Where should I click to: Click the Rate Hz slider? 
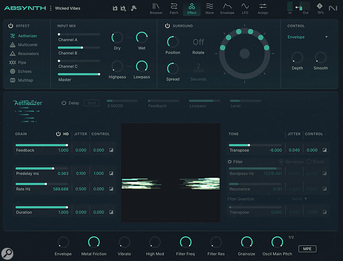pyautogui.click(x=42, y=184)
